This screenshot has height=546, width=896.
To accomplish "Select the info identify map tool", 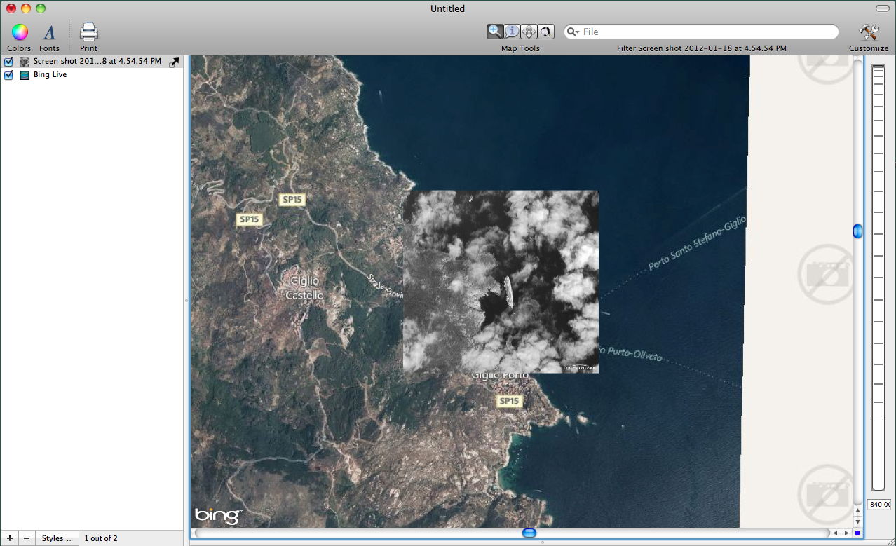I will [512, 32].
